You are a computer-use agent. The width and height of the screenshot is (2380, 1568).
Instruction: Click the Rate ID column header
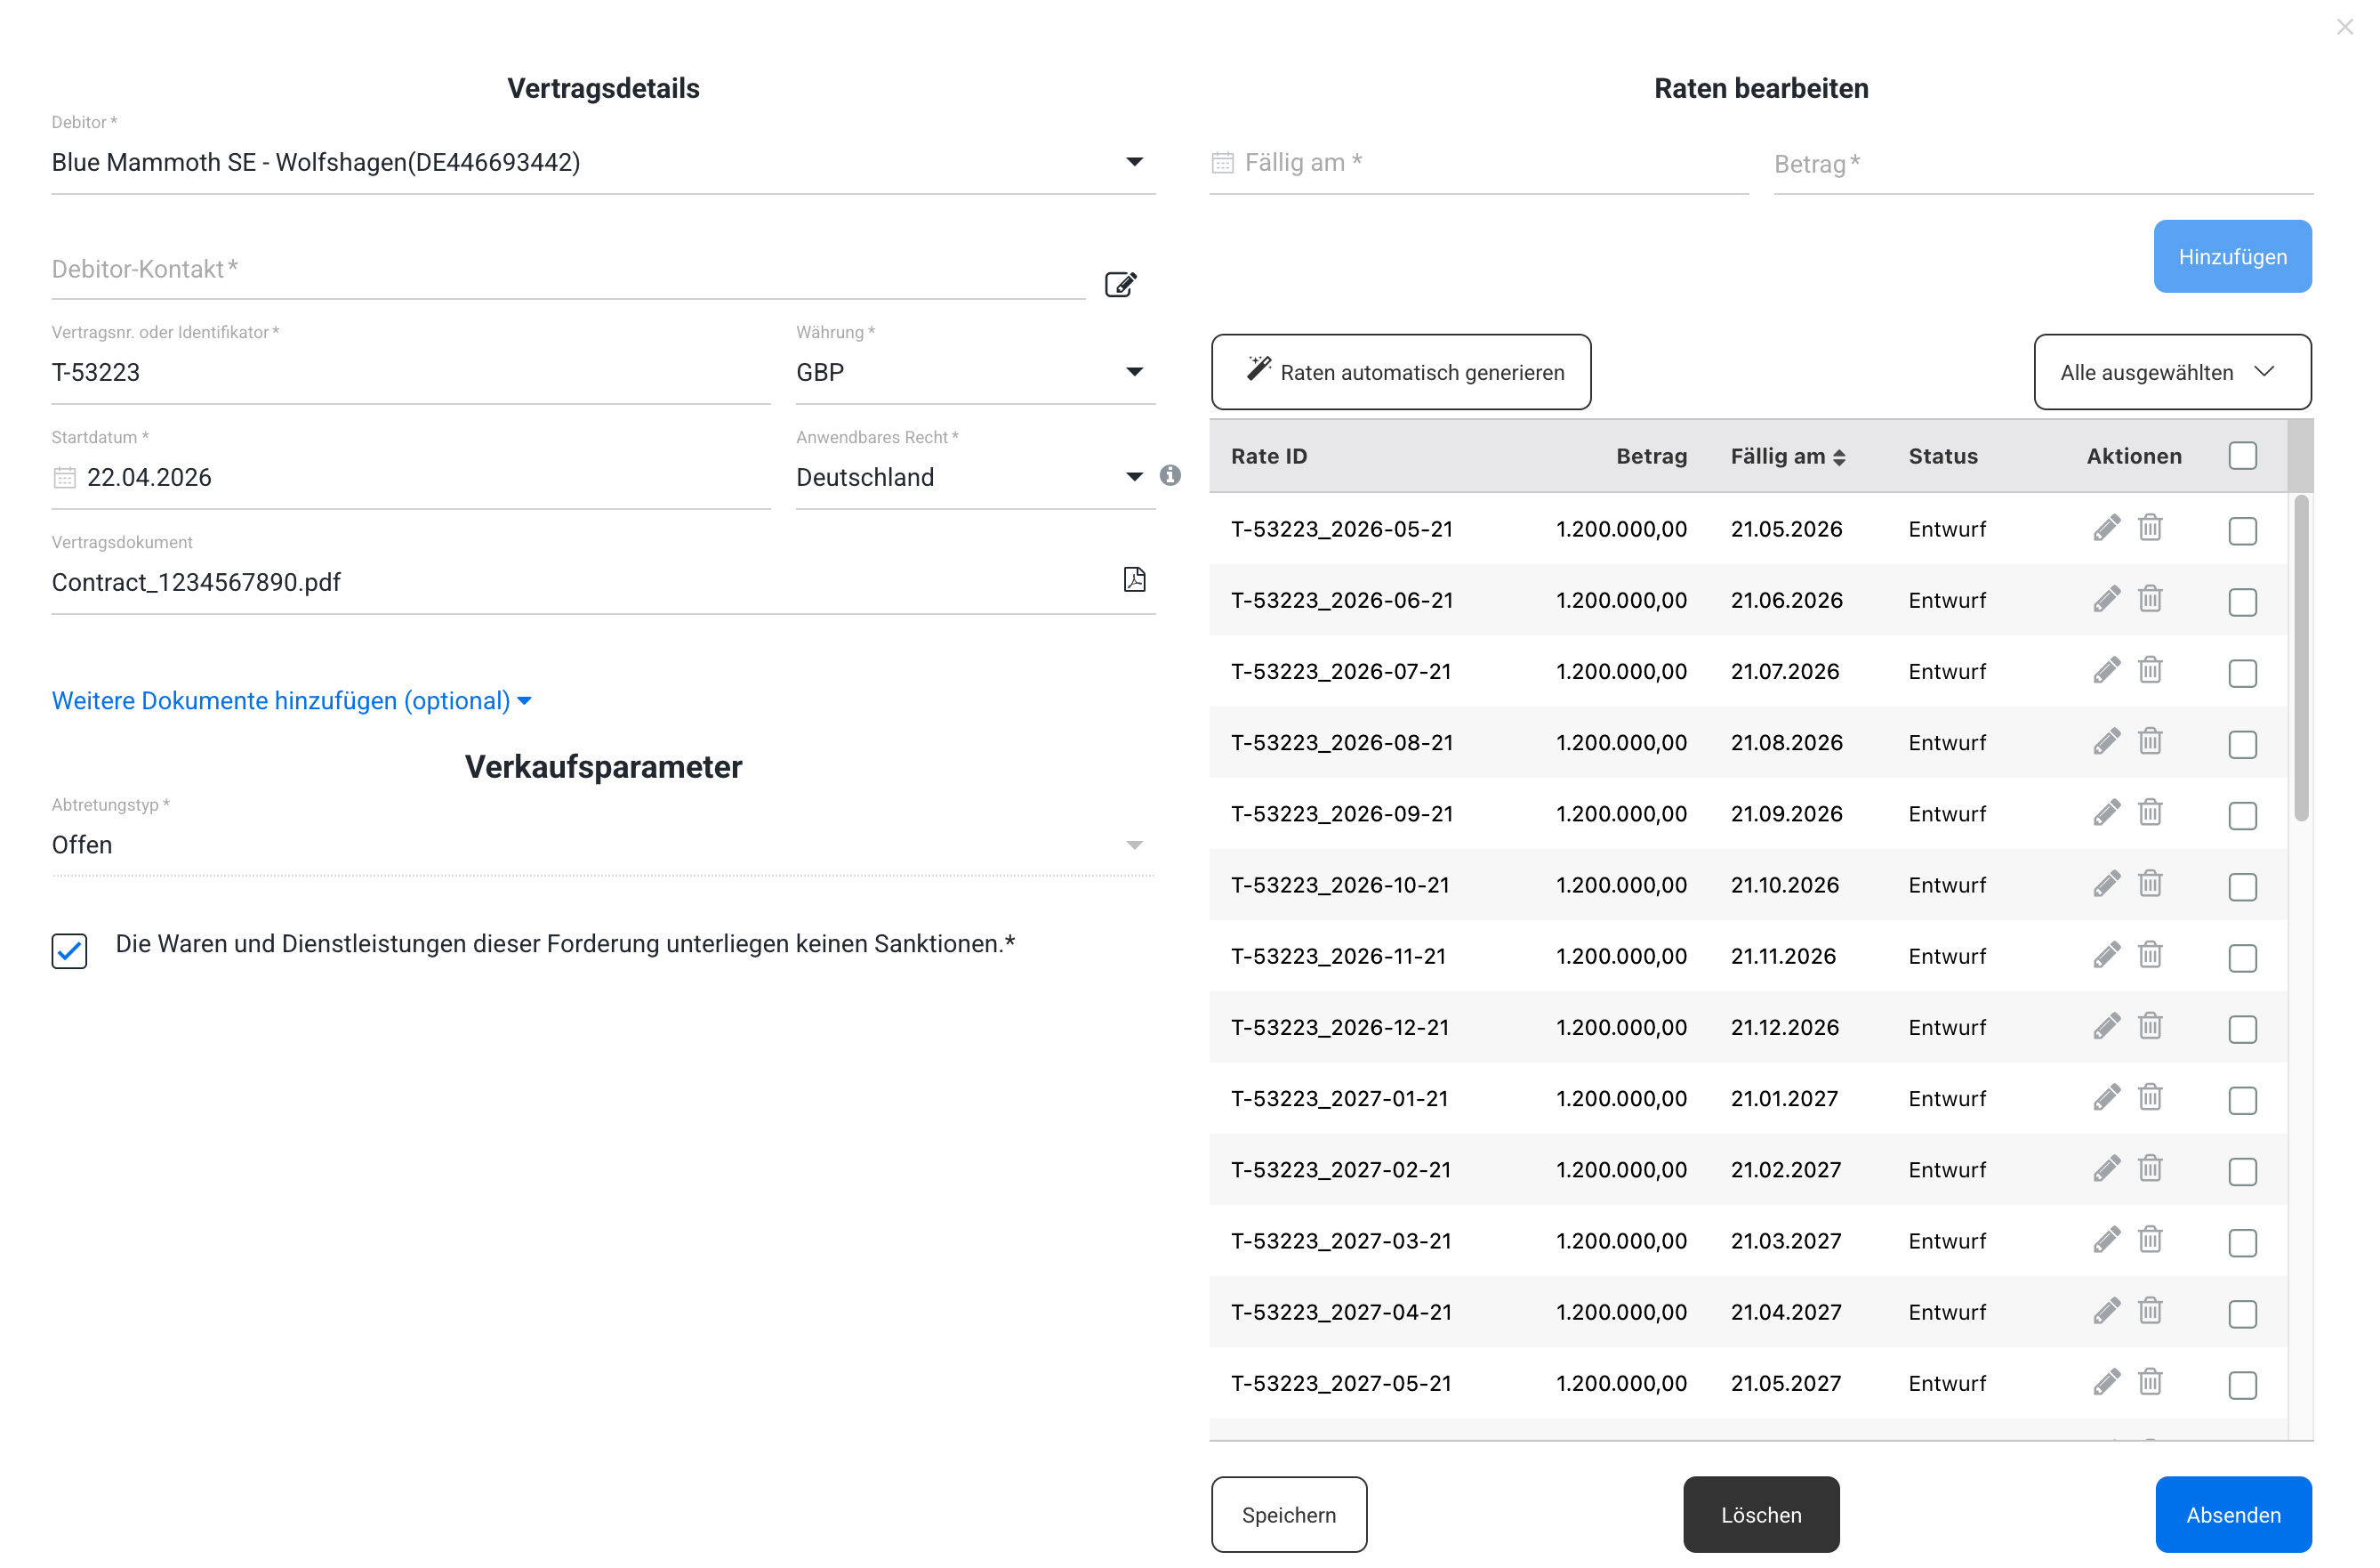pos(1268,457)
